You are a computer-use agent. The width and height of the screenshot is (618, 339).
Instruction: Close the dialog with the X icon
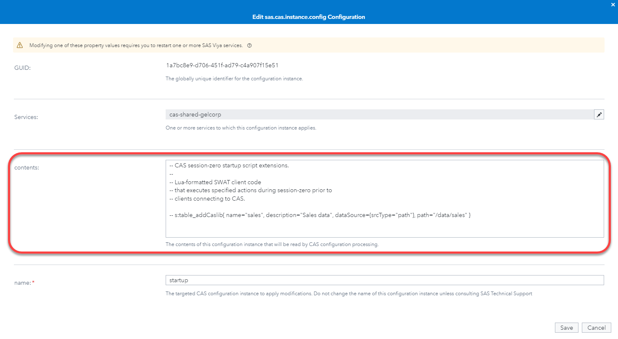(613, 5)
